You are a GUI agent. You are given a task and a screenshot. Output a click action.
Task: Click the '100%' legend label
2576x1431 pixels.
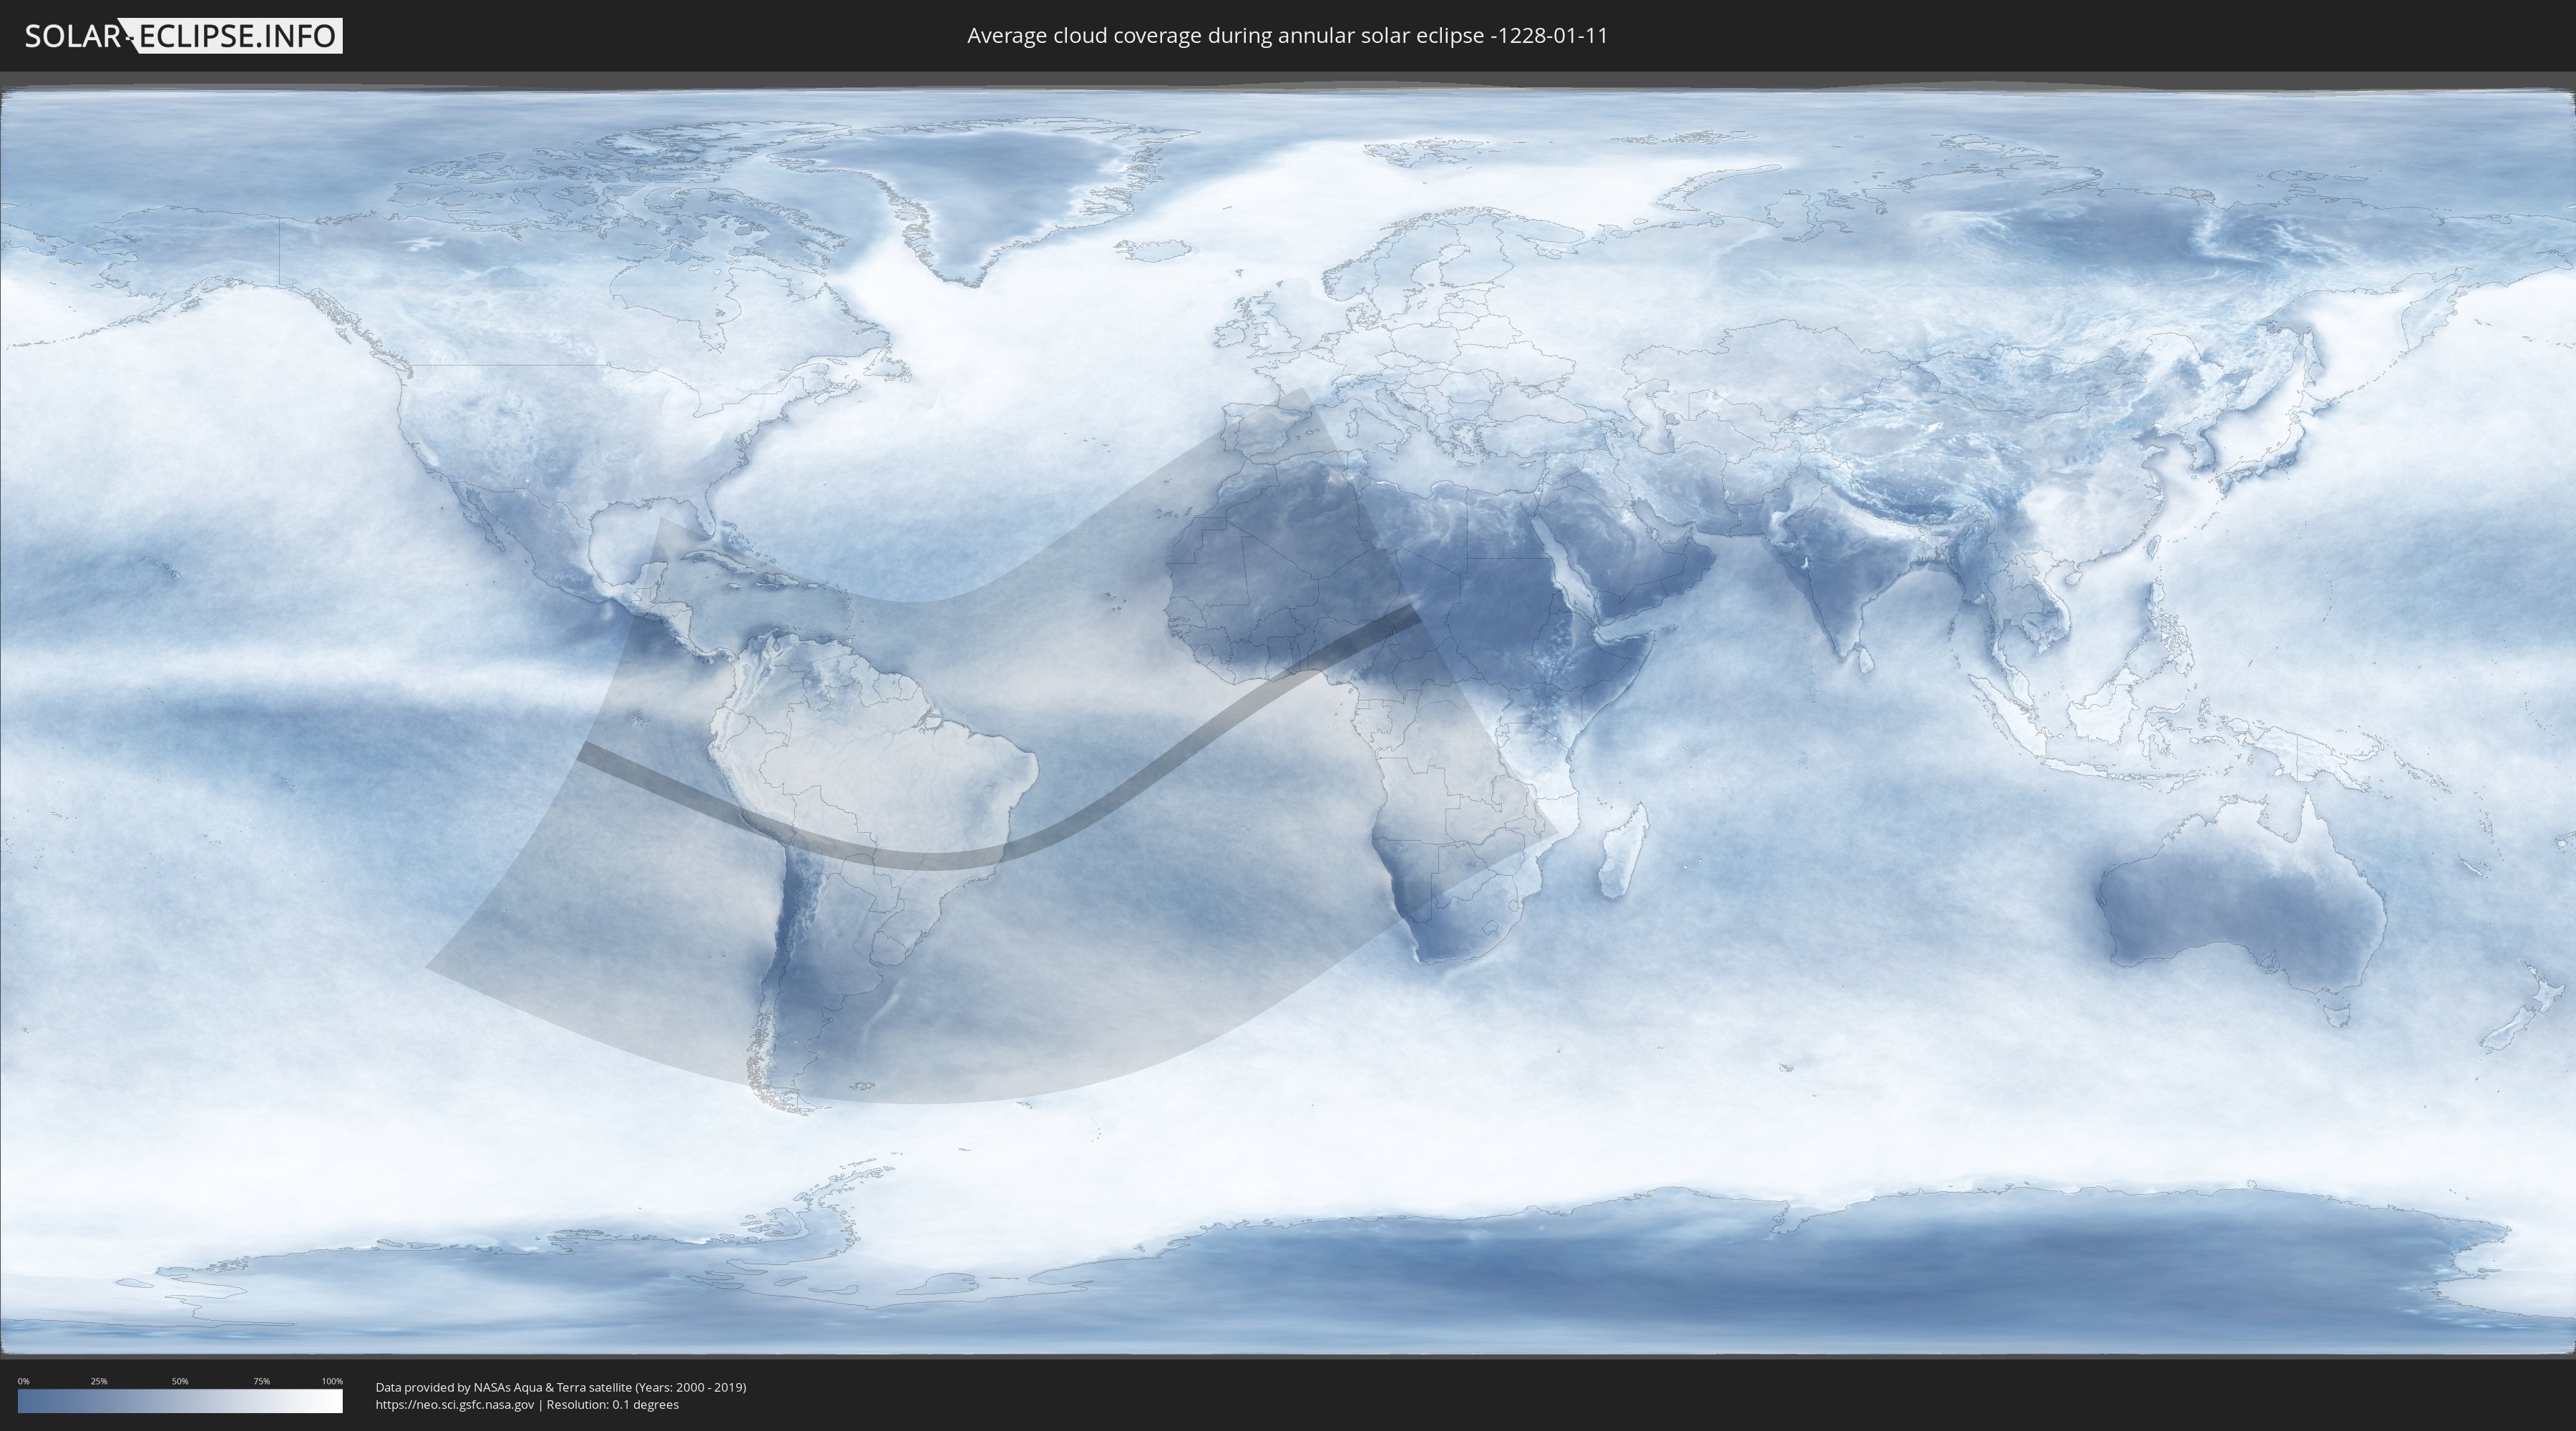(x=332, y=1381)
